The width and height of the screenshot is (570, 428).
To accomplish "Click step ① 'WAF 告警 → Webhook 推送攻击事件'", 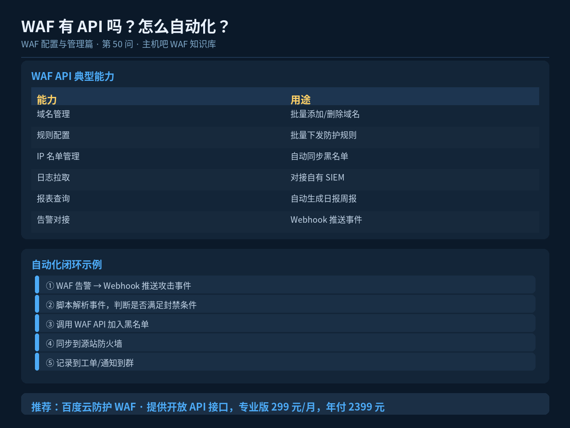I will [x=285, y=285].
